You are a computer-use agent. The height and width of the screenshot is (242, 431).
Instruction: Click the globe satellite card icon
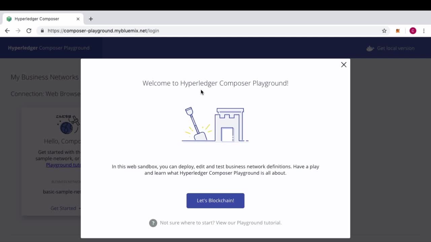tap(68, 124)
